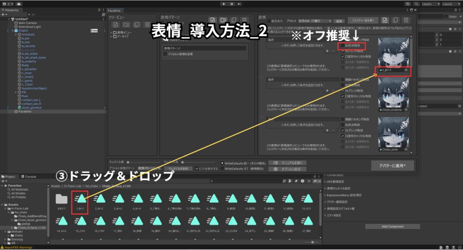Toggle hidden packages count icon in Project

click(317, 181)
